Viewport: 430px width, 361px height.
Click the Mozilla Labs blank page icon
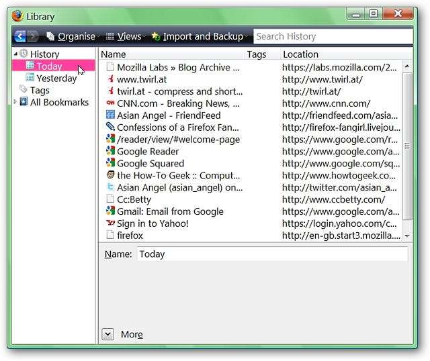tap(110, 66)
